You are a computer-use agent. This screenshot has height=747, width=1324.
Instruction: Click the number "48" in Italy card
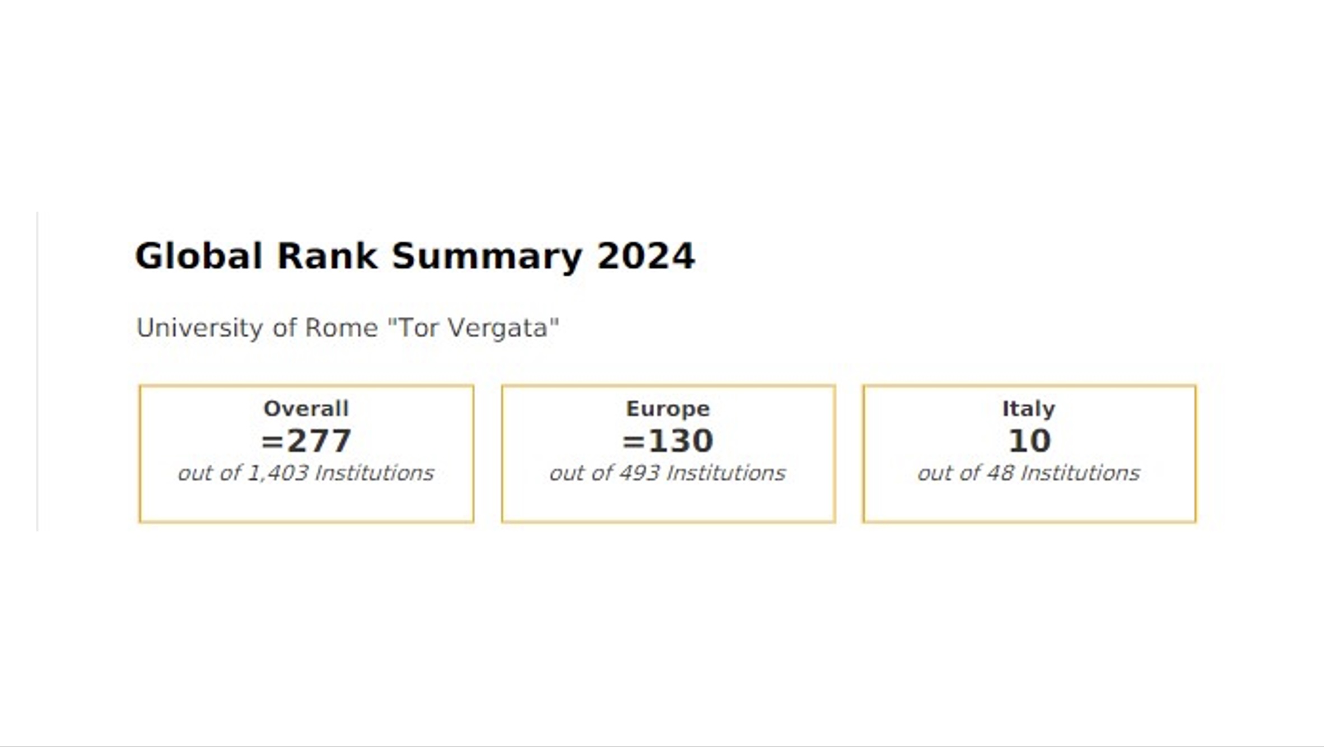click(1000, 473)
